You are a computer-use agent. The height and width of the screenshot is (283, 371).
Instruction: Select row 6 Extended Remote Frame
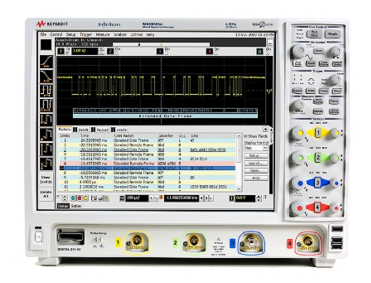point(147,164)
